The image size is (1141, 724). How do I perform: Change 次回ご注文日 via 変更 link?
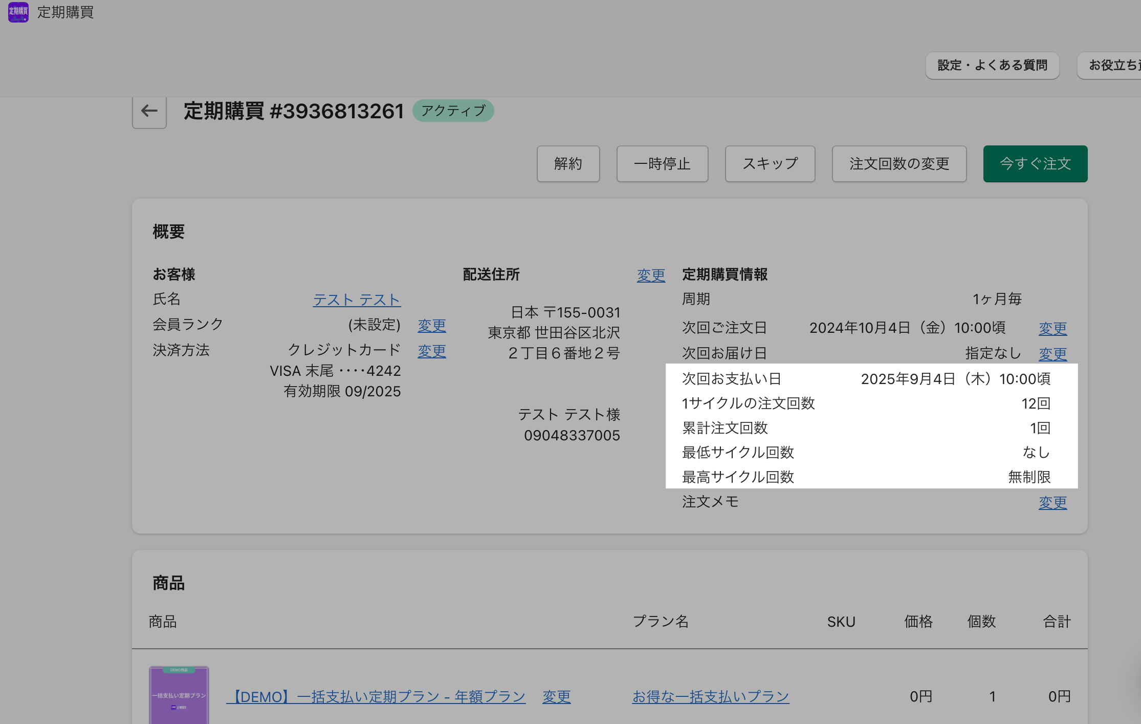(1052, 328)
